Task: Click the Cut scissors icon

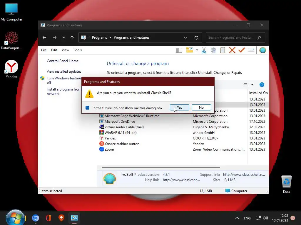Action: (204, 50)
